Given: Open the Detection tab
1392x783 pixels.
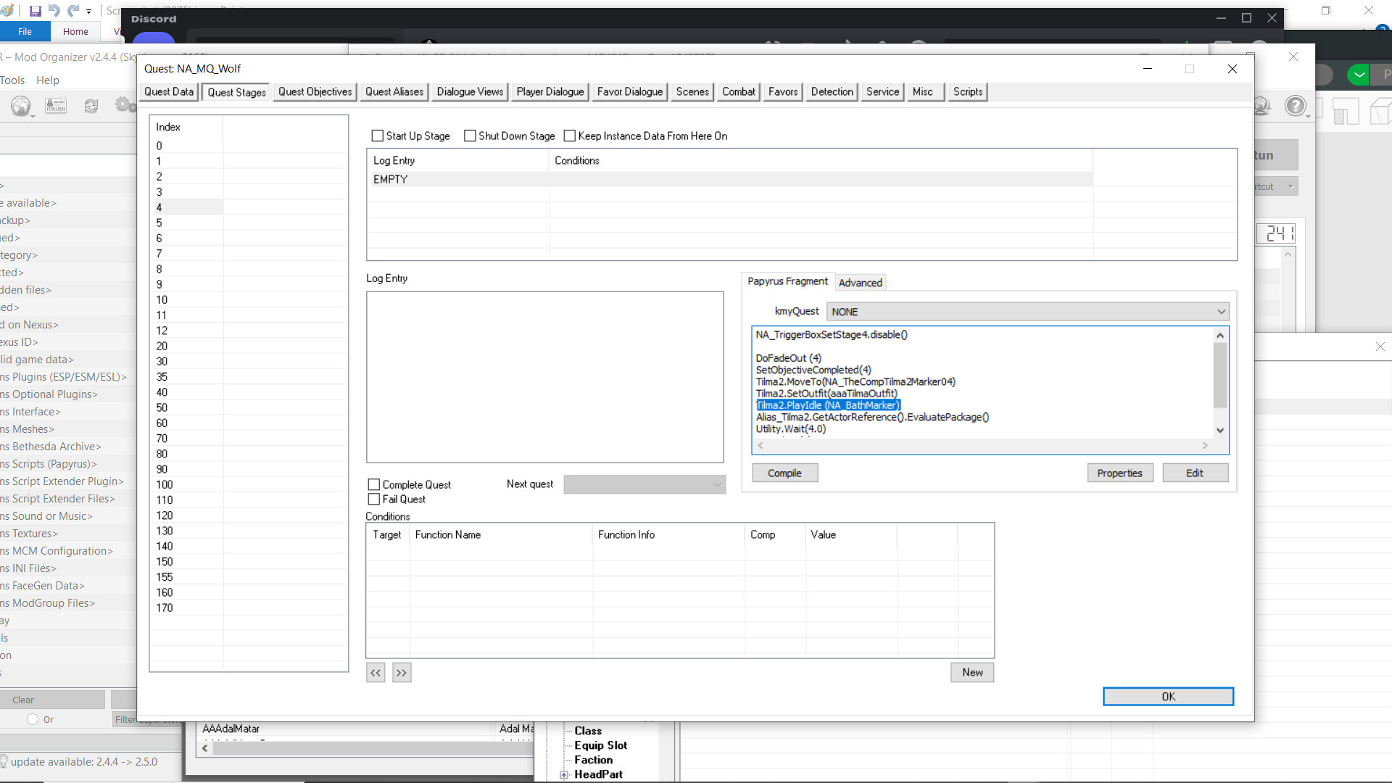Looking at the screenshot, I should (x=832, y=92).
